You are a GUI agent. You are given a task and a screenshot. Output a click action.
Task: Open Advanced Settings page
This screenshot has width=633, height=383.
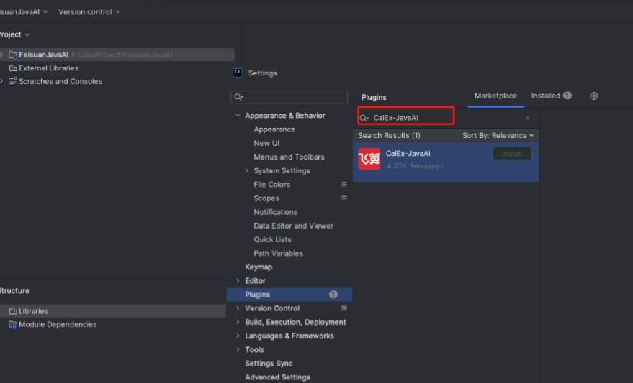tap(278, 377)
